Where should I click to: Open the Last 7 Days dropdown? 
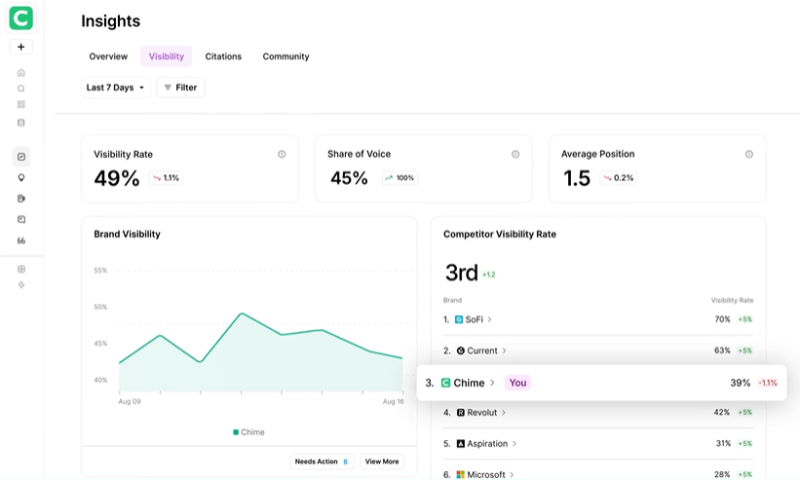(x=116, y=88)
